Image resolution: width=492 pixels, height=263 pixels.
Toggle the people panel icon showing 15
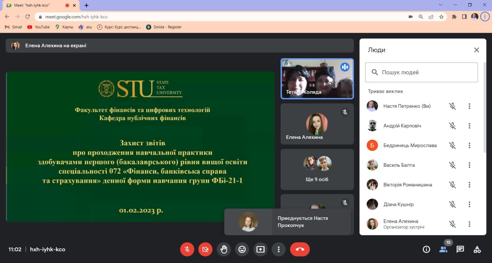click(x=443, y=249)
